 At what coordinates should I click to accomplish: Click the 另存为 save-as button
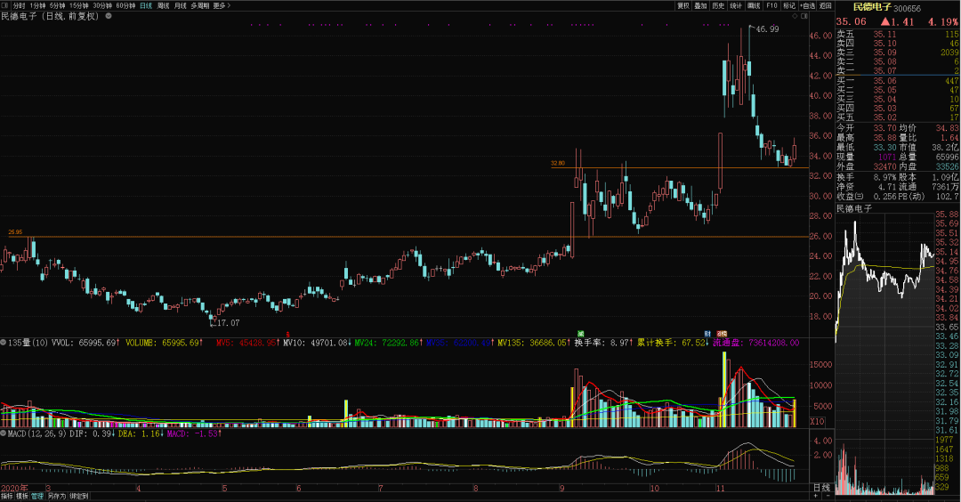pos(57,497)
